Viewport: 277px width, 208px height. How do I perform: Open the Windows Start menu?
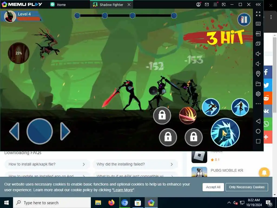(x=6, y=203)
